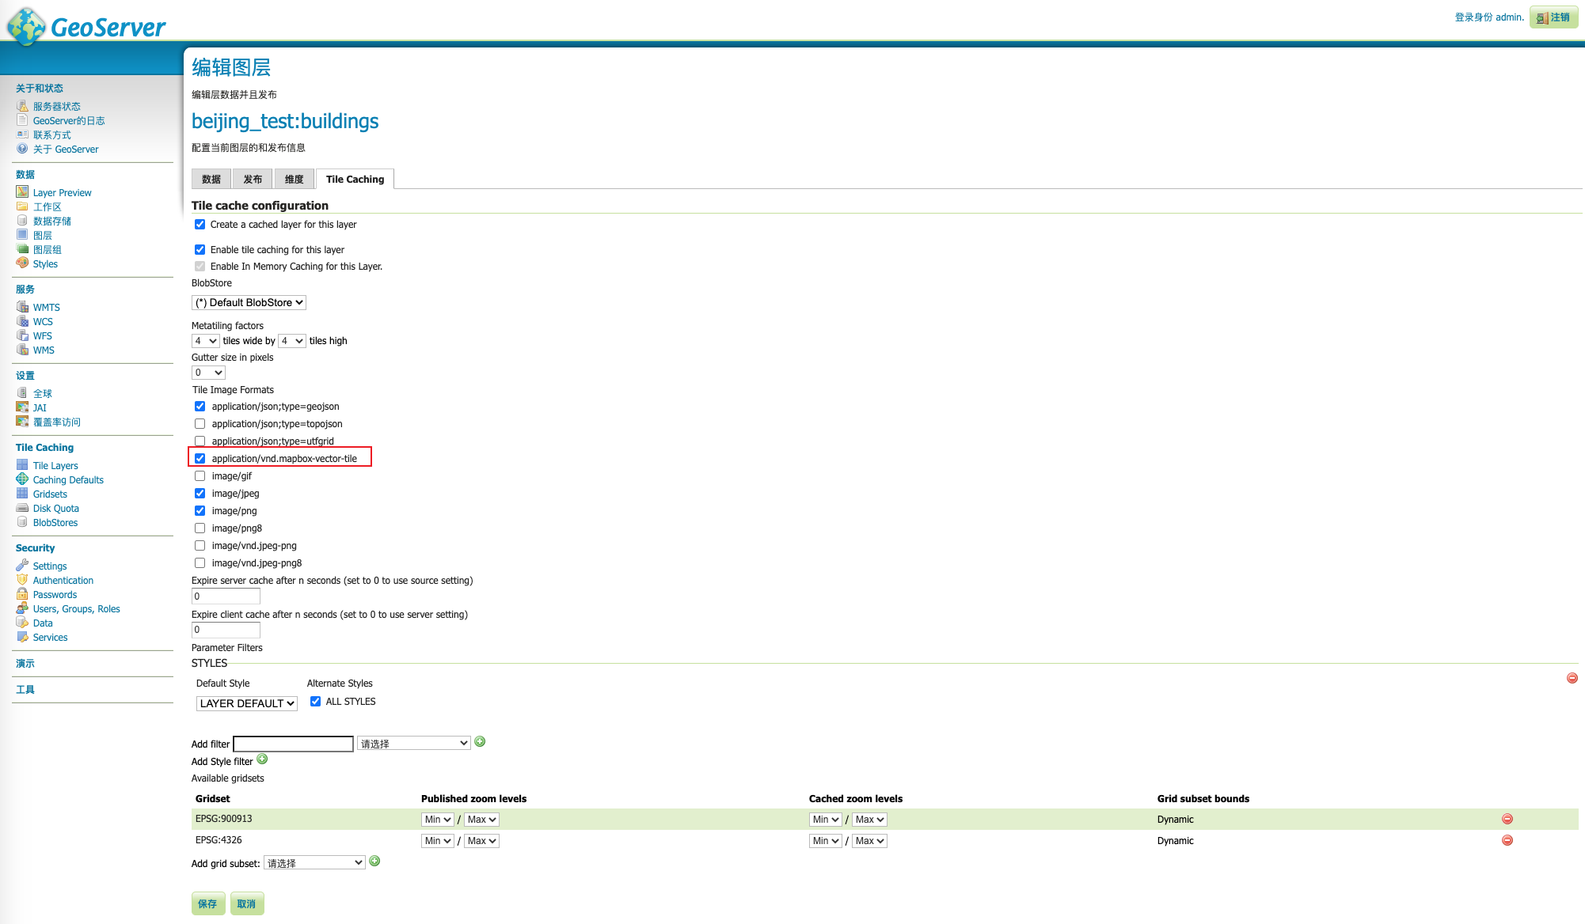Uncheck the mapbox-vector-tile format checkbox
Viewport: 1585px width, 924px height.
(200, 459)
